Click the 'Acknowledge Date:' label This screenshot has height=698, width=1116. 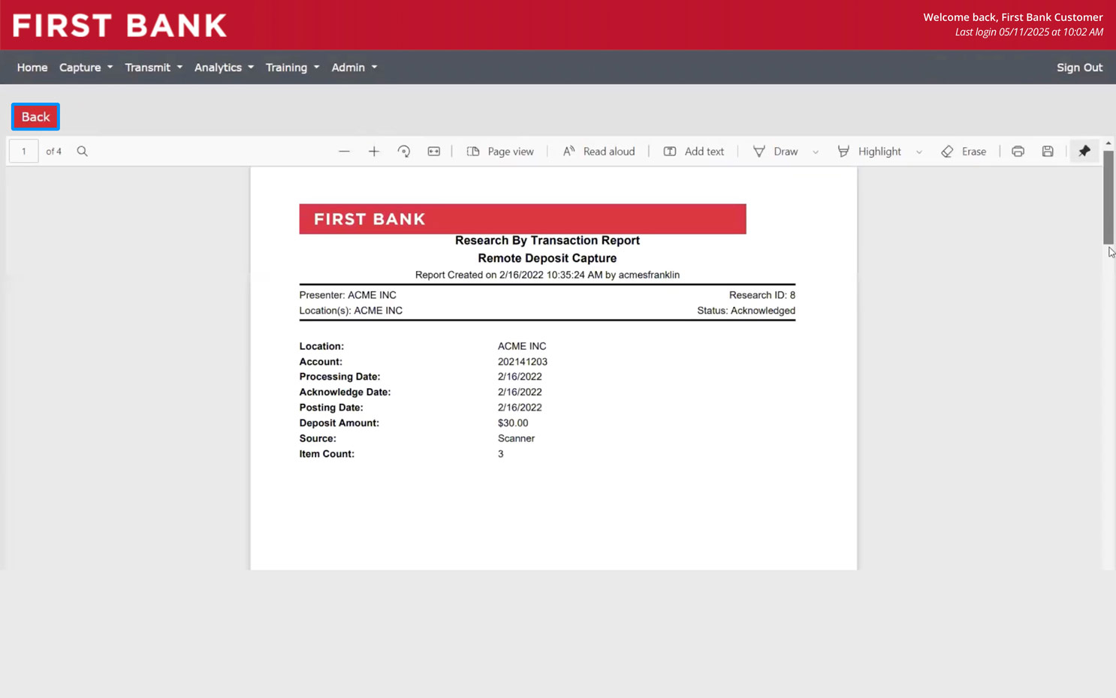pos(345,393)
